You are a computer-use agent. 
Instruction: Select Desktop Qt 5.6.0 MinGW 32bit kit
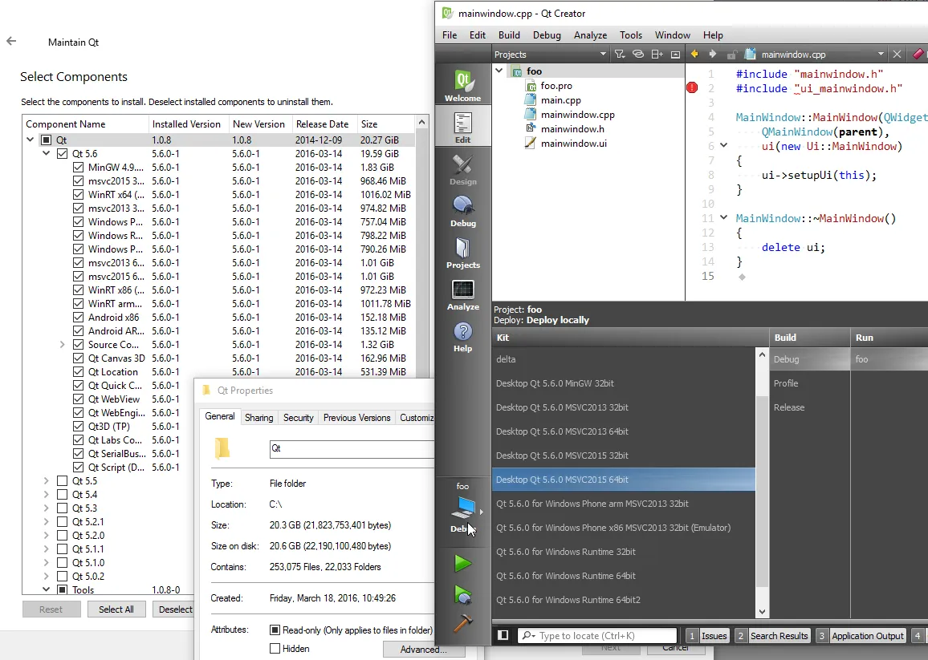623,383
